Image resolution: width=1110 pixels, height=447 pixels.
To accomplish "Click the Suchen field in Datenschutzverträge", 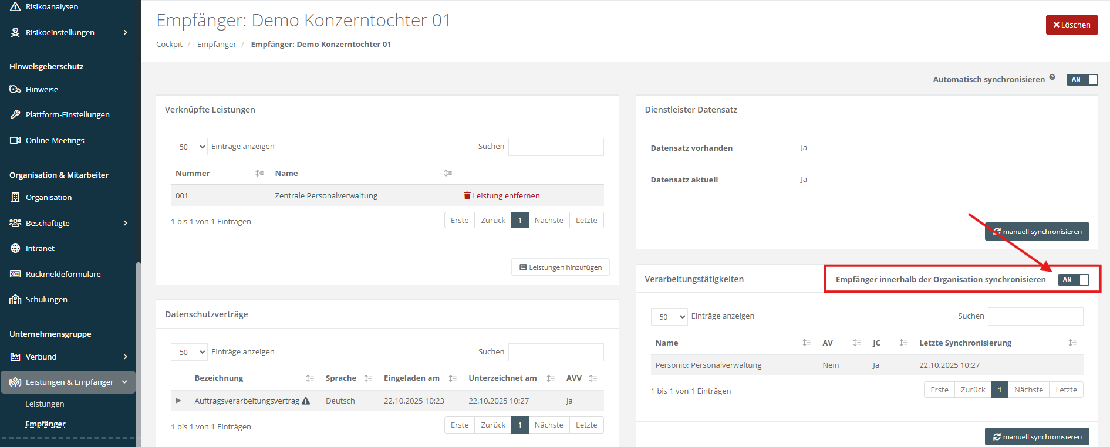I will (555, 352).
